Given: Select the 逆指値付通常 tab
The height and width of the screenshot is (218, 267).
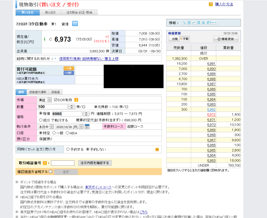Looking at the screenshot, I should 38,92.
